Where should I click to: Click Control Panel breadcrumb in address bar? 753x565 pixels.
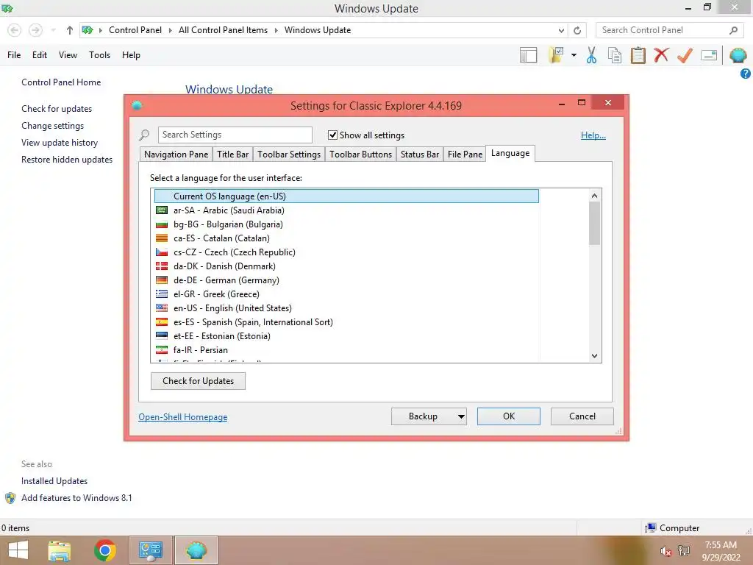pyautogui.click(x=135, y=30)
